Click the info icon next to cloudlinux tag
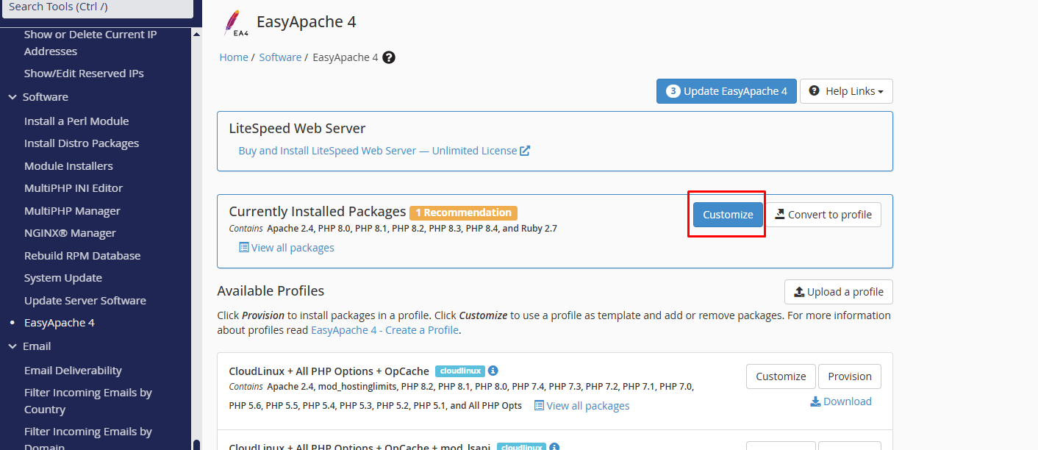1038x450 pixels. point(493,371)
